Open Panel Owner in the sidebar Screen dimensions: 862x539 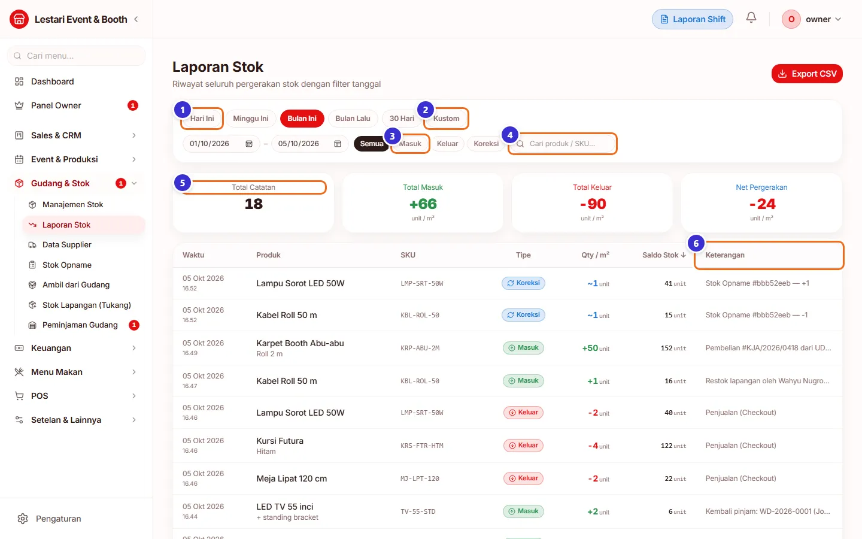pyautogui.click(x=76, y=105)
